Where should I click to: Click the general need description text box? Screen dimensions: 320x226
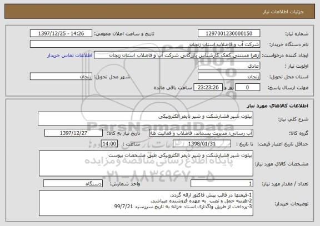coord(146,119)
